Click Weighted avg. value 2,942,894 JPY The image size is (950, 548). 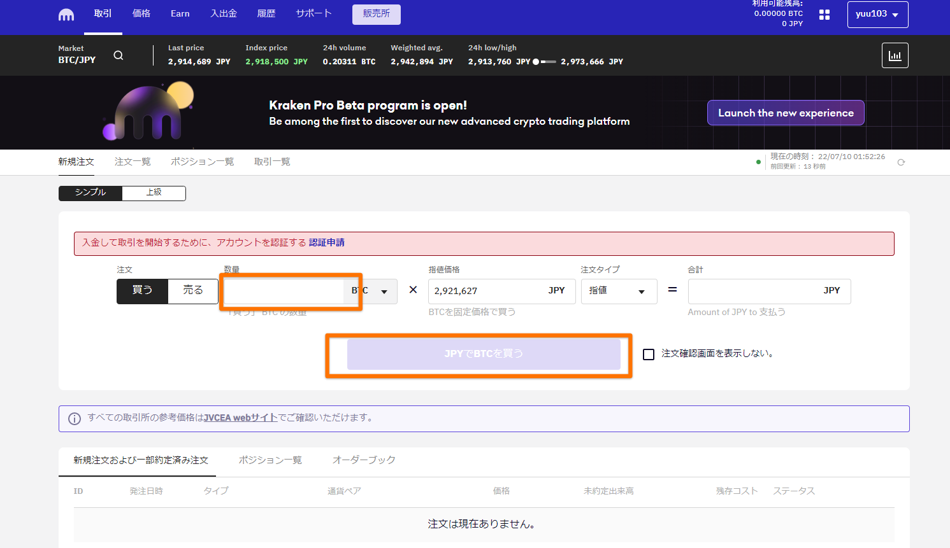coord(422,62)
